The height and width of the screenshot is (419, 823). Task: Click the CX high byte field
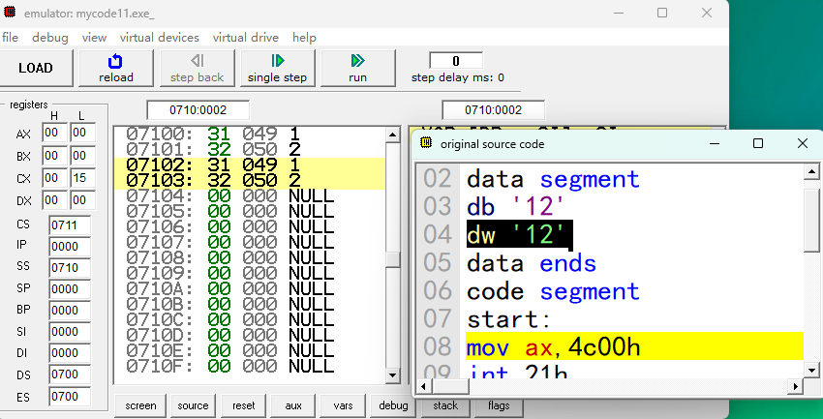(54, 178)
